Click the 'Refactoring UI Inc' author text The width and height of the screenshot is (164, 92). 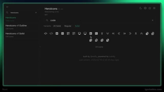point(52,12)
